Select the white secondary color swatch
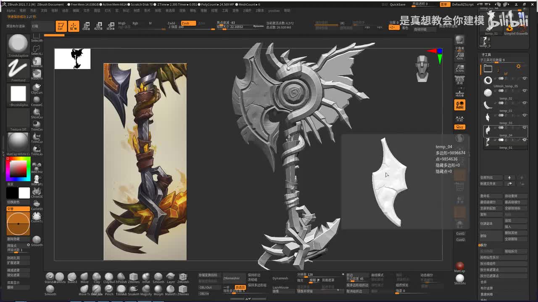Viewport: 538px width, 302px height. click(24, 193)
